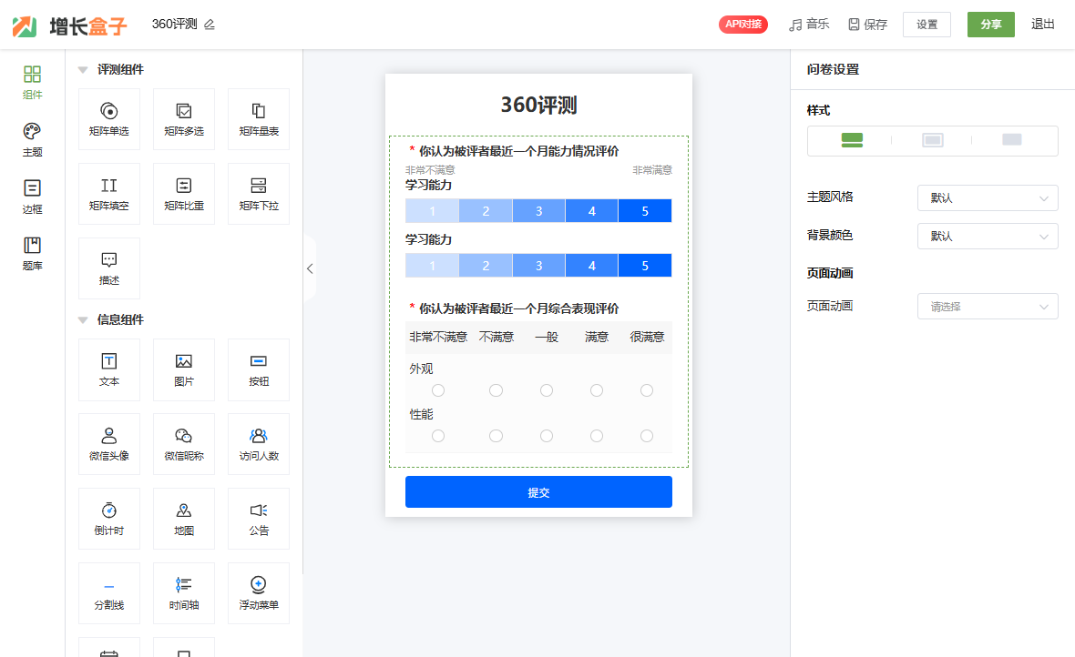Switch to the 组件 components sidebar tab
The height and width of the screenshot is (657, 1075).
[x=32, y=82]
